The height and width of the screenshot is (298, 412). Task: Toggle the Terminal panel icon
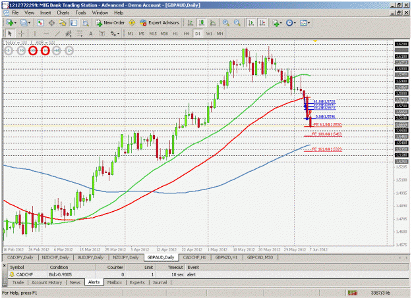[74, 23]
